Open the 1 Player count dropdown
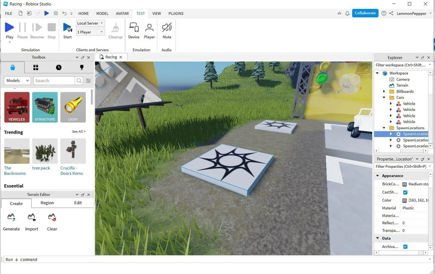435x274 pixels. pos(90,32)
